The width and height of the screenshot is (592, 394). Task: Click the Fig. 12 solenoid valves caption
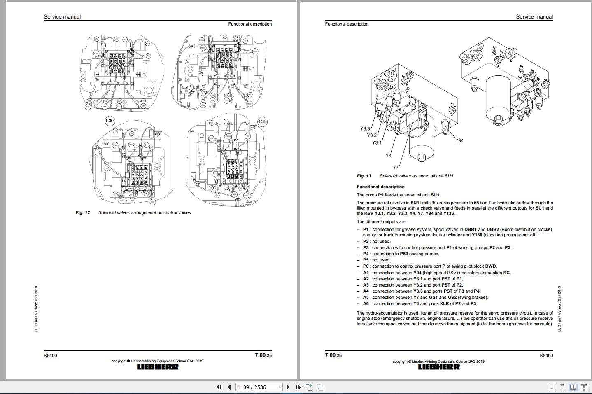(133, 212)
